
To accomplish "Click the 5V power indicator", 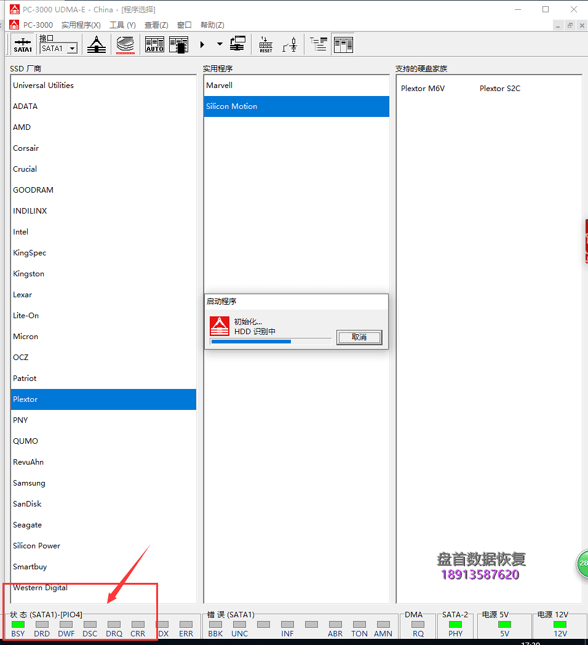I will [504, 625].
